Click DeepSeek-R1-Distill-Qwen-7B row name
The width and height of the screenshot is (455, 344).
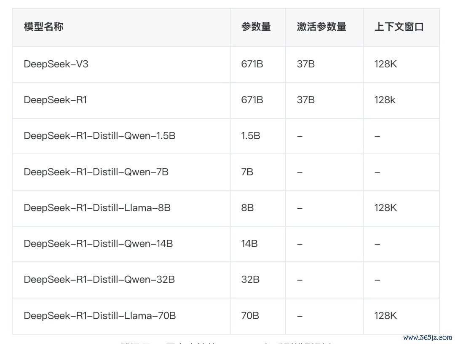(x=96, y=172)
